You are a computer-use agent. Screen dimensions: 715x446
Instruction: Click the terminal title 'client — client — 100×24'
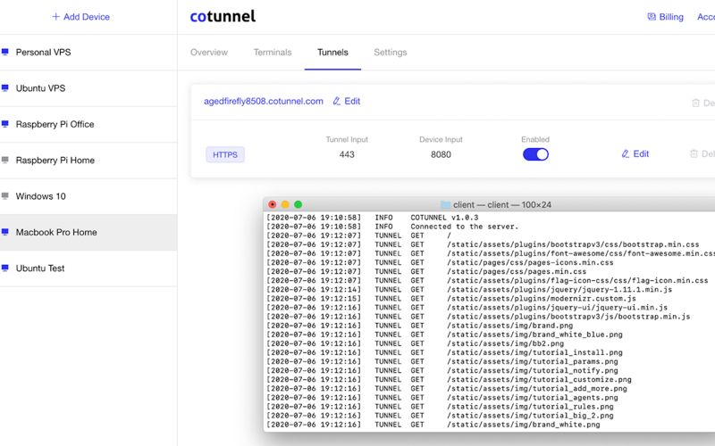(x=502, y=205)
